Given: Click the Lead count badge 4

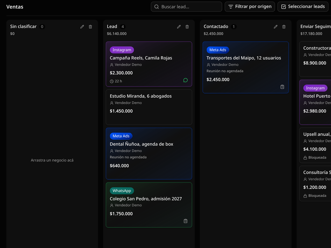Looking at the screenshot, I should pyautogui.click(x=123, y=27).
